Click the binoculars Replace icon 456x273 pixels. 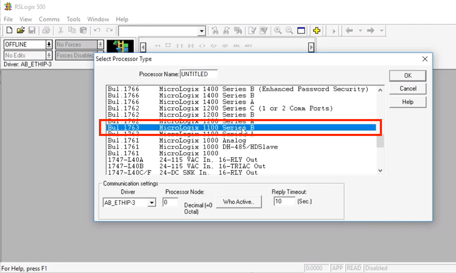tap(238, 31)
